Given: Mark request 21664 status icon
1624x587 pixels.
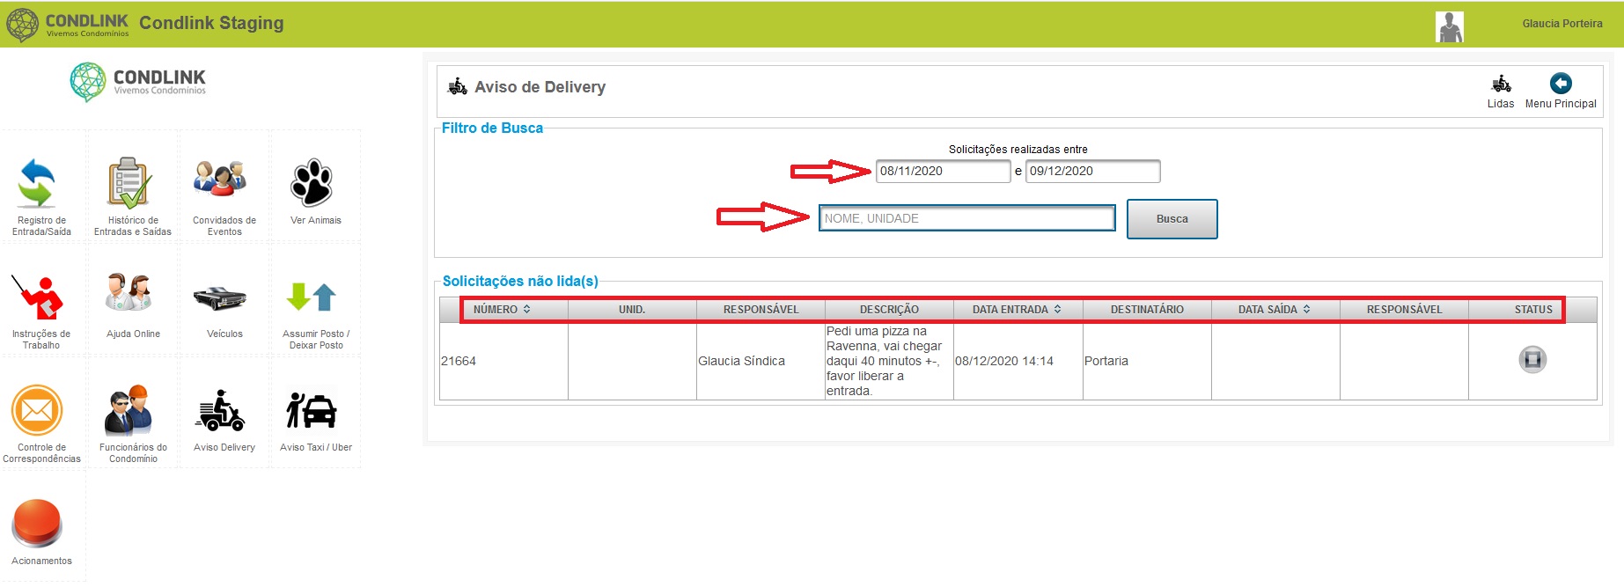Looking at the screenshot, I should (1532, 359).
